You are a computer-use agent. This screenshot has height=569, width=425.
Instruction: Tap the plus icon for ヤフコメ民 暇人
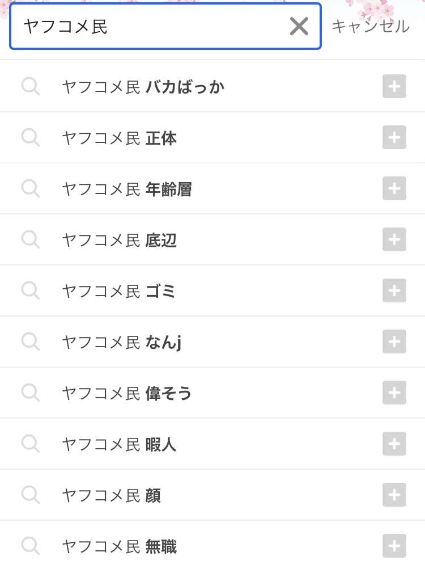(394, 444)
